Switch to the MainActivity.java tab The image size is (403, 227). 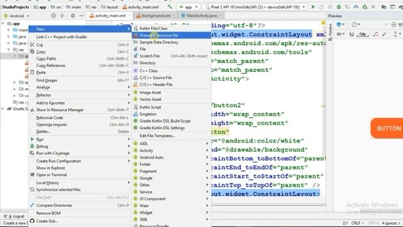coord(201,16)
